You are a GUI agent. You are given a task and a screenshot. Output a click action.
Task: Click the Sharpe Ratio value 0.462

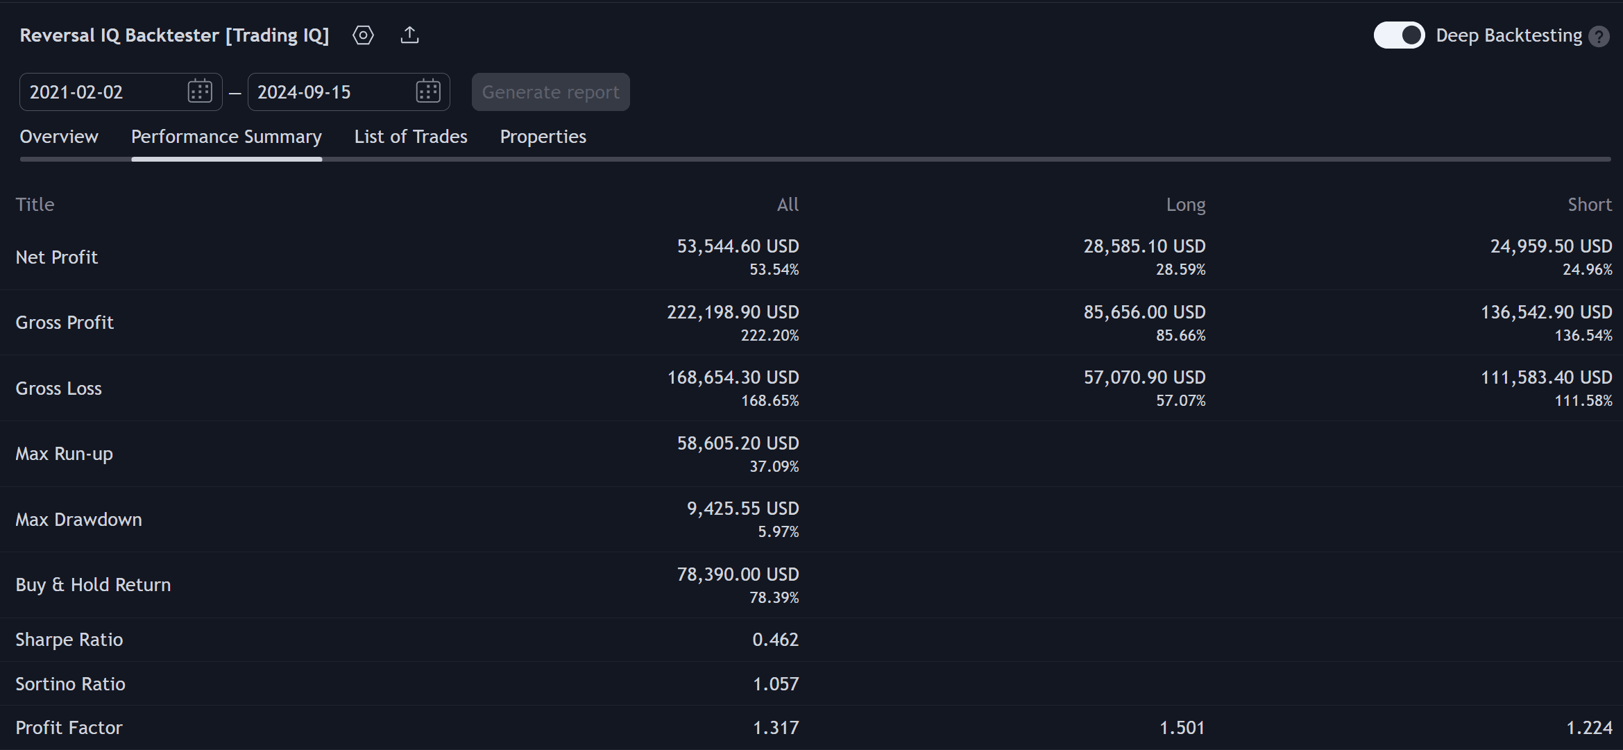click(x=775, y=640)
